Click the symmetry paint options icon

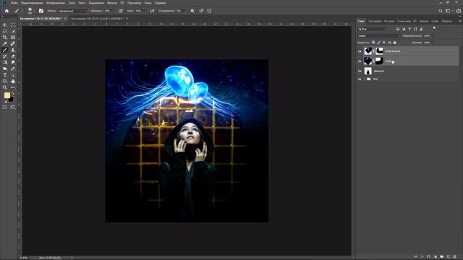pyautogui.click(x=209, y=11)
